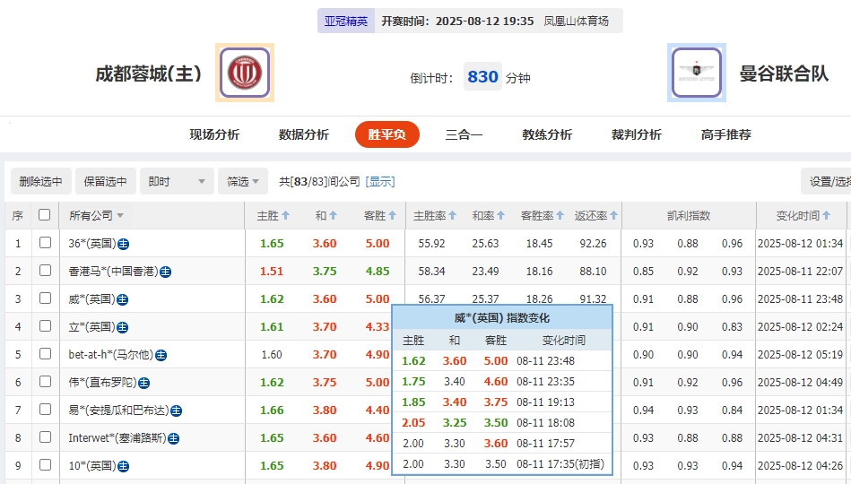
Task: Click the Bangkok United team logo
Action: tap(697, 73)
